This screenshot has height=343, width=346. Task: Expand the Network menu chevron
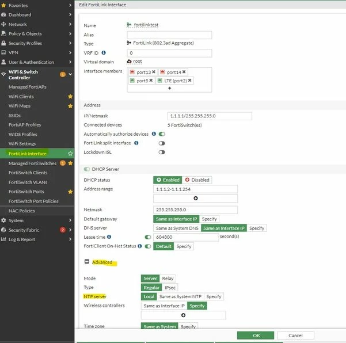tap(70, 24)
